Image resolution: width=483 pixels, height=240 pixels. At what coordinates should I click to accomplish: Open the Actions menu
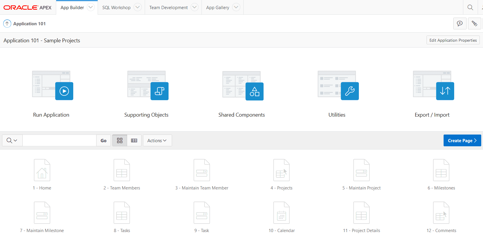click(x=157, y=140)
